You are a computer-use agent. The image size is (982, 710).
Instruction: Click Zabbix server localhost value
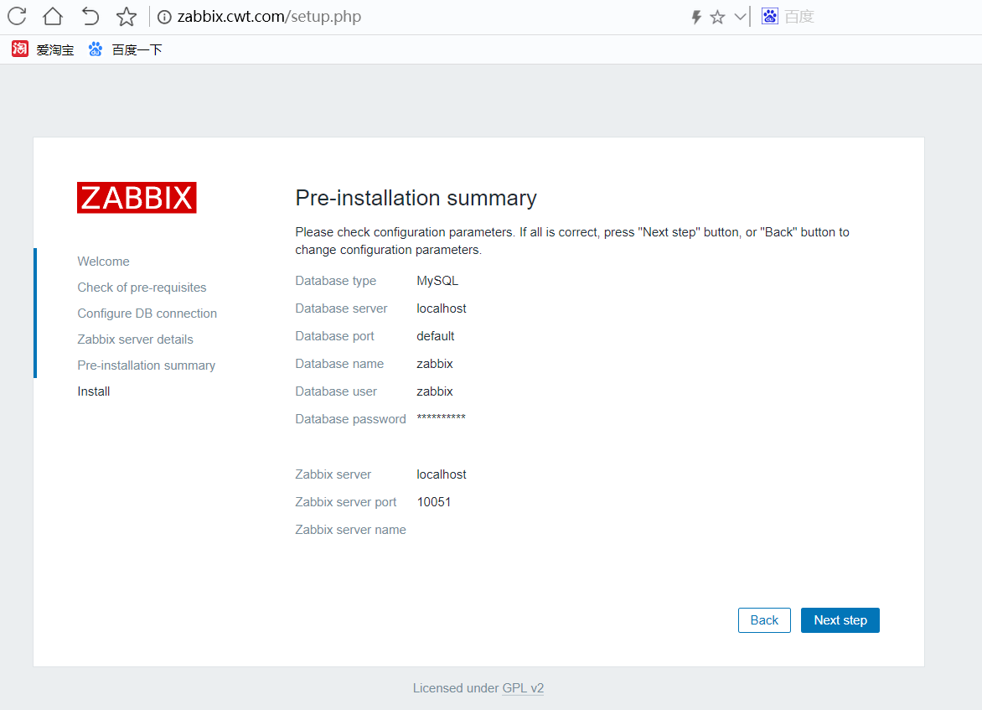(x=442, y=474)
